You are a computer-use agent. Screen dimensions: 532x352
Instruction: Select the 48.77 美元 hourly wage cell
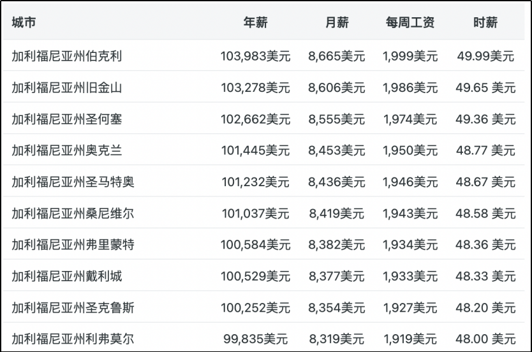(x=485, y=150)
